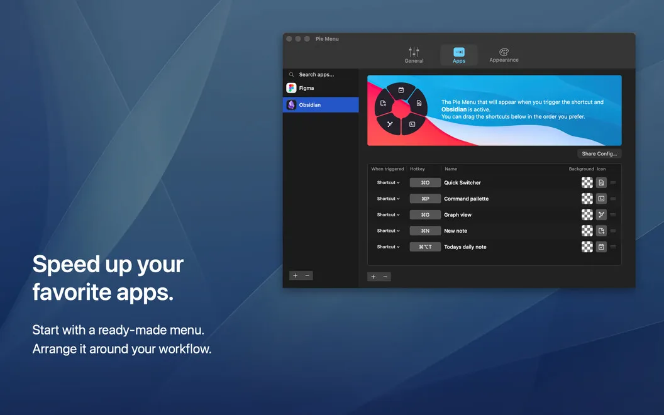Click the Search apps field
The width and height of the screenshot is (664, 415).
tap(321, 75)
